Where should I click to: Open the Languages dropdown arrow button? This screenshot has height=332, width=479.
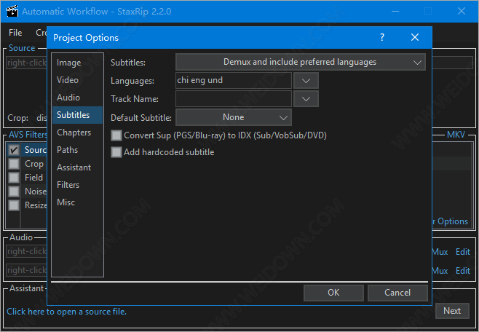(306, 81)
